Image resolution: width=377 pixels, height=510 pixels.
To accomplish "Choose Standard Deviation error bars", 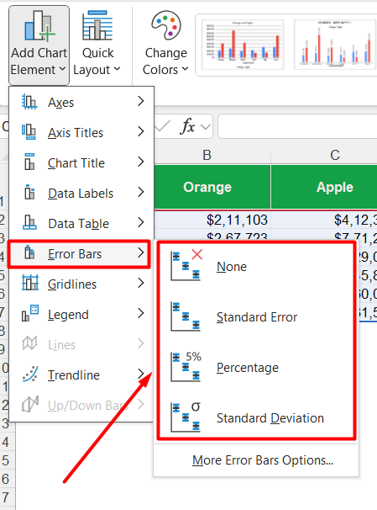I will pyautogui.click(x=256, y=418).
